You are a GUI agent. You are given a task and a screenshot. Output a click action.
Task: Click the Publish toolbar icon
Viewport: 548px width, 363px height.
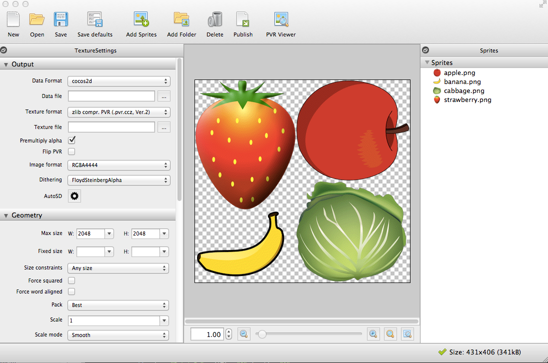pyautogui.click(x=243, y=20)
